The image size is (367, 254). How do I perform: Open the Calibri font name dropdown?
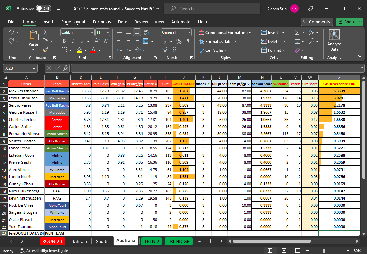pyautogui.click(x=92, y=32)
